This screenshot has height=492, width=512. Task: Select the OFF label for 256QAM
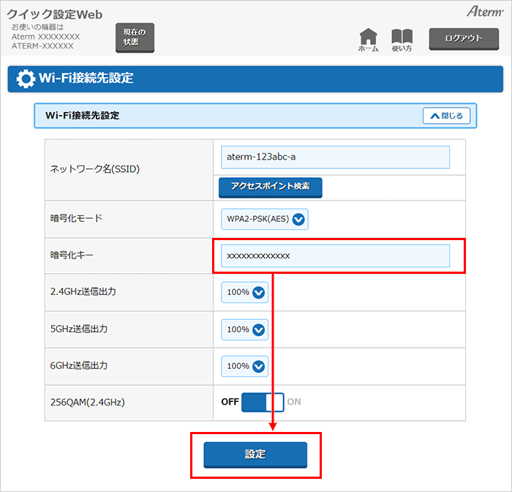[x=230, y=402]
